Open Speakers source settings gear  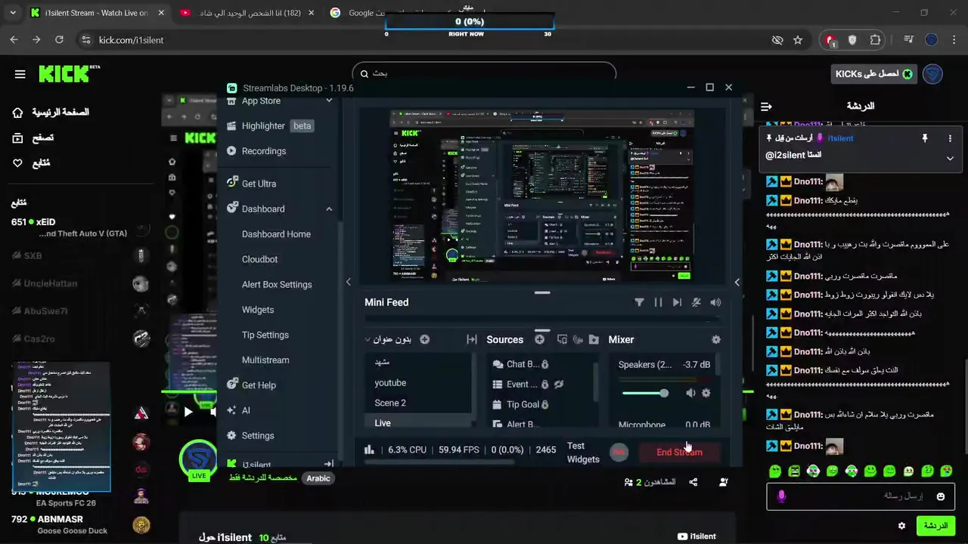[706, 393]
